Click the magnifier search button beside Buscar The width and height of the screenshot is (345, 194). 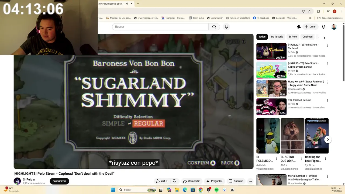[214, 27]
